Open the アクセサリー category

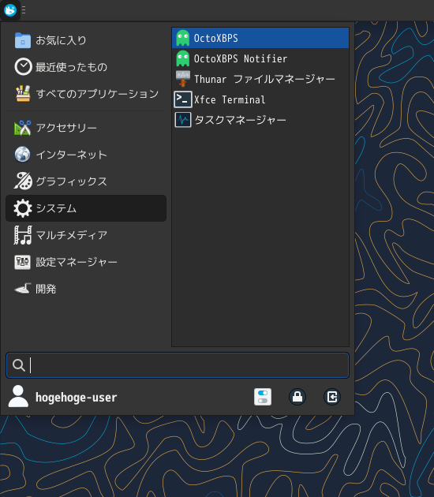pos(86,128)
